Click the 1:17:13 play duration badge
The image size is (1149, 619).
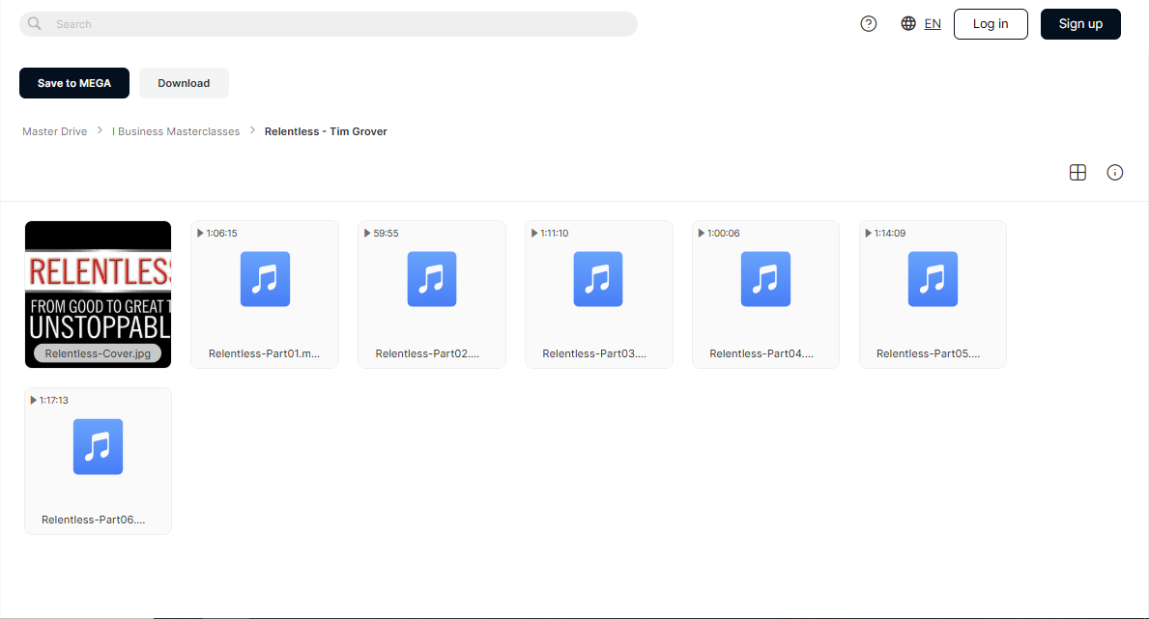pos(49,400)
